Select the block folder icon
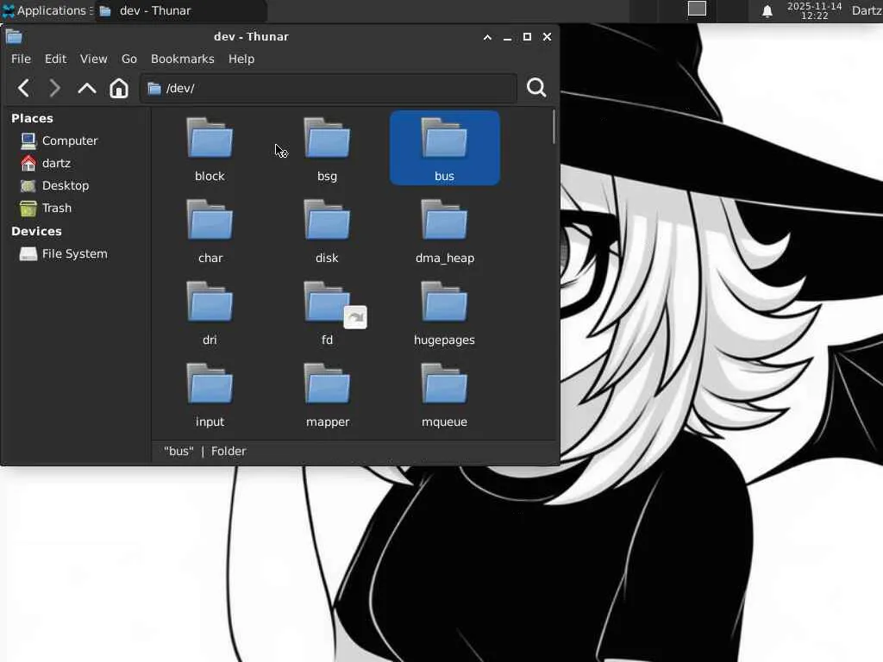Viewport: 883px width, 662px height. click(210, 138)
